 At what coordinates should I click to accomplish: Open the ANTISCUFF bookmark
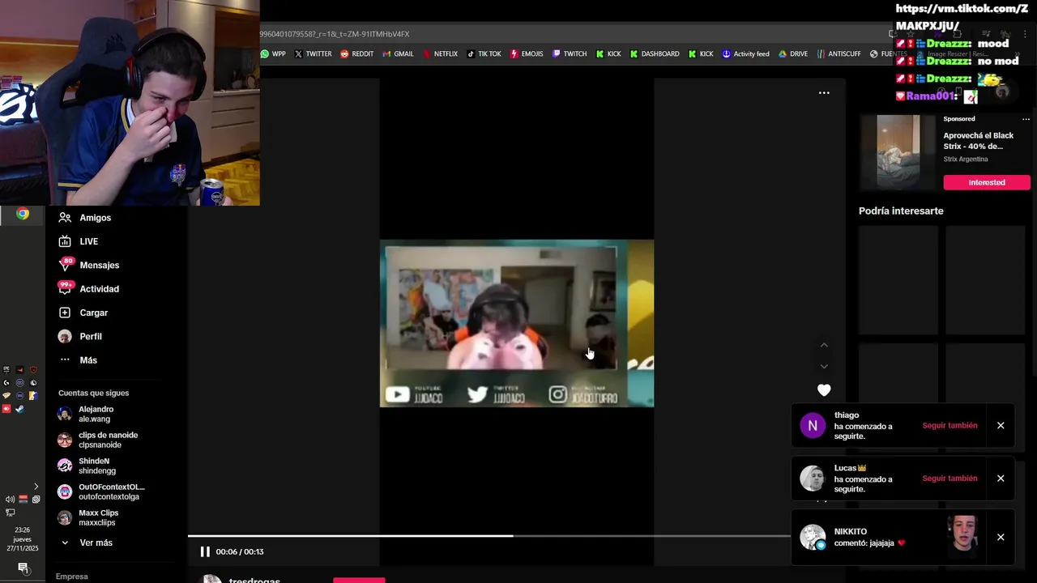tap(839, 54)
